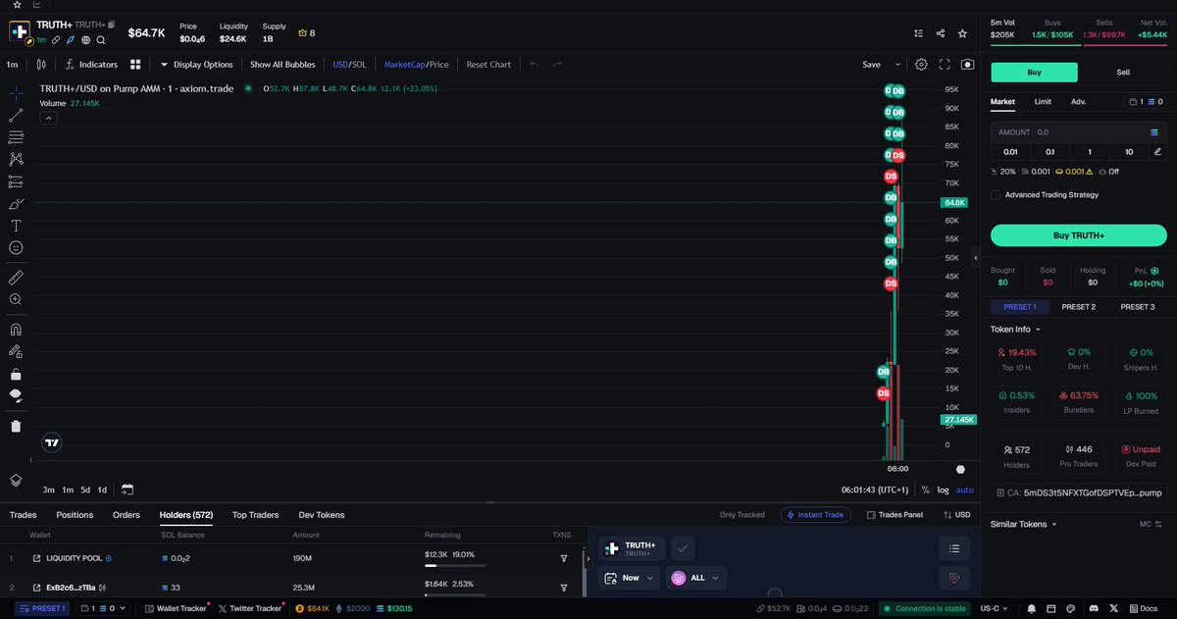Enable Advanced Trading Strategy checkbox
The image size is (1177, 619).
996,195
